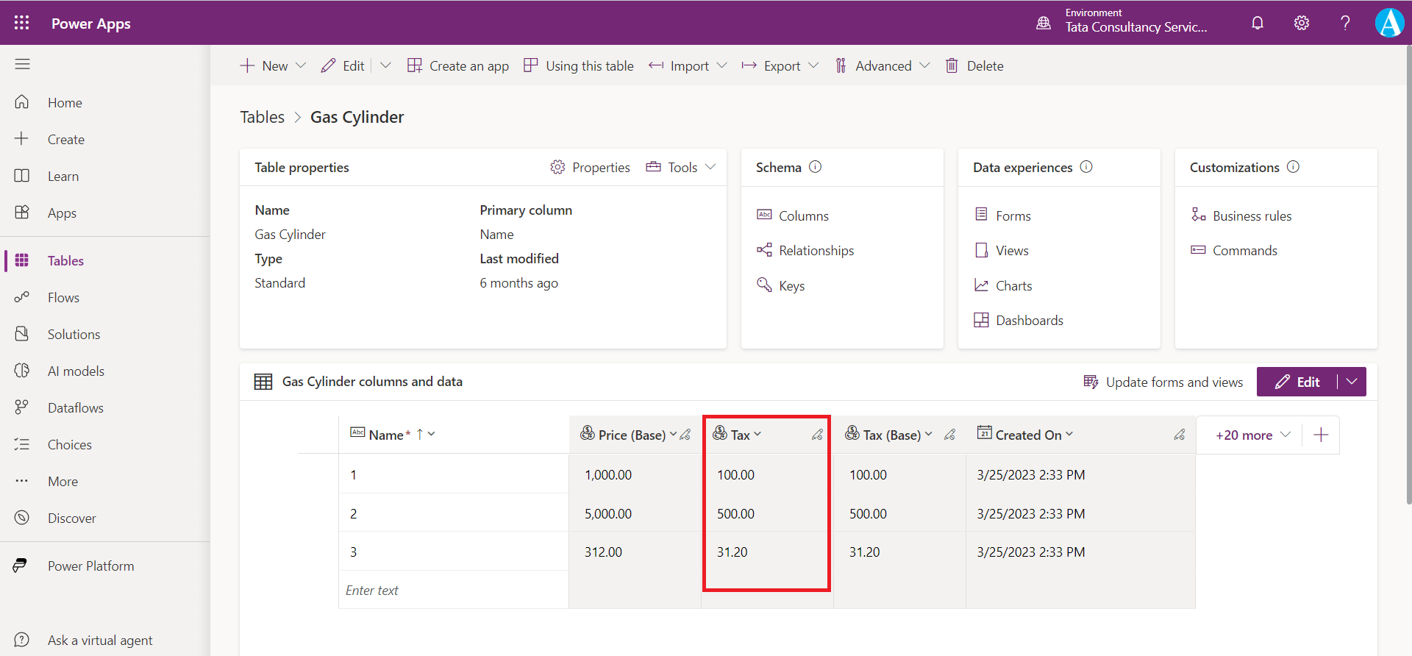Expand the Tools dropdown in Table properties

(x=710, y=167)
